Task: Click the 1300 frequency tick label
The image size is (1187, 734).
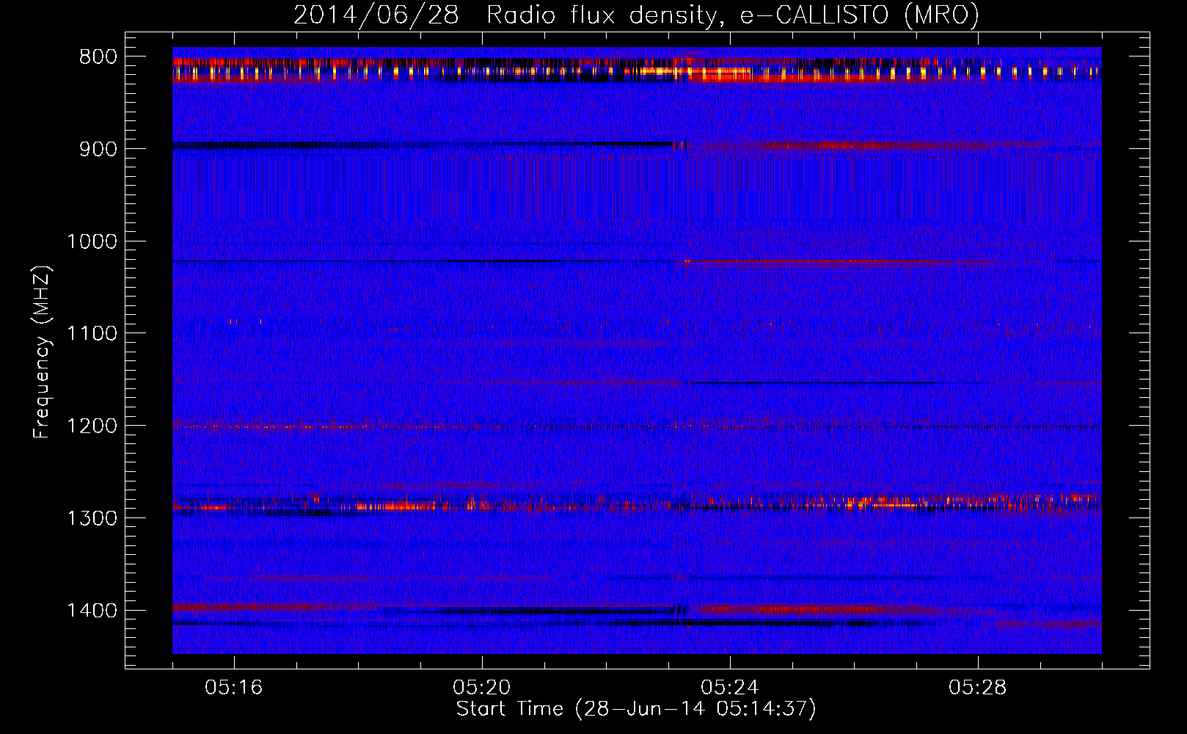Action: click(92, 518)
